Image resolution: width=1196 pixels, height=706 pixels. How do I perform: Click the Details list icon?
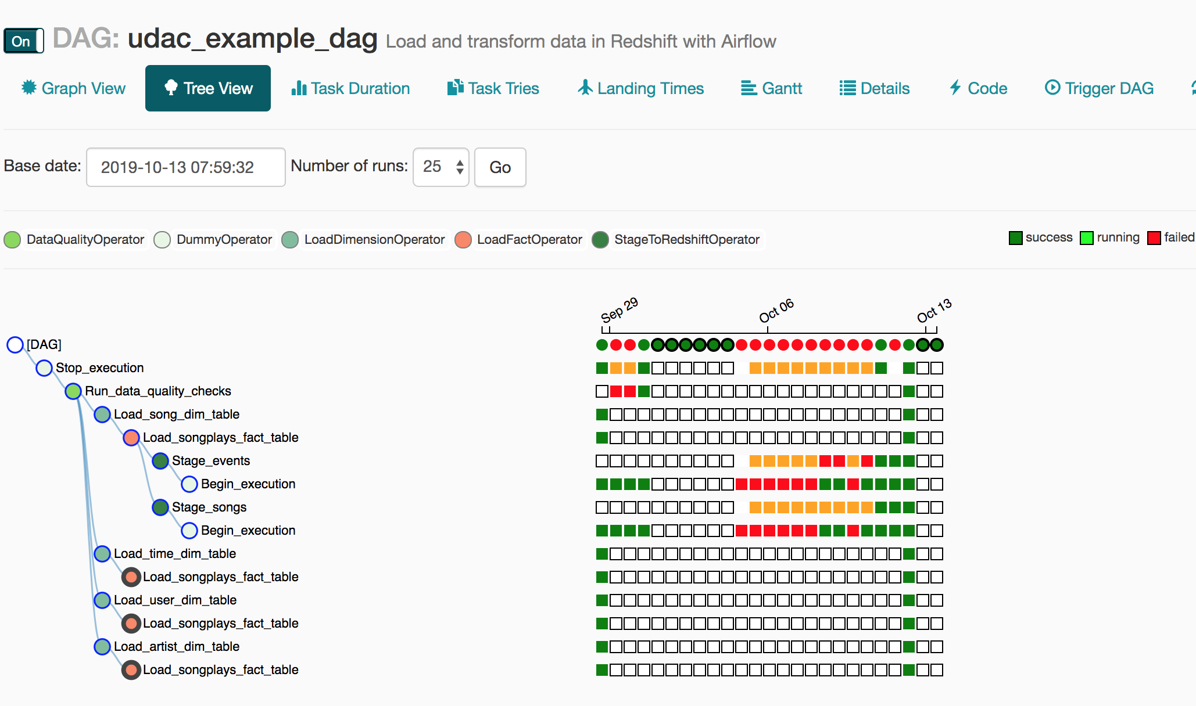(847, 88)
